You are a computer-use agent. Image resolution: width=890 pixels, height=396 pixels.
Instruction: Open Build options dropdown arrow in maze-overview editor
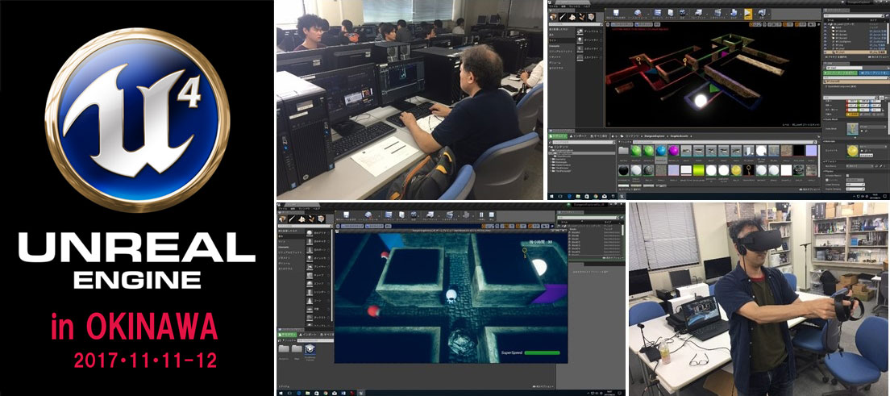point(741,15)
